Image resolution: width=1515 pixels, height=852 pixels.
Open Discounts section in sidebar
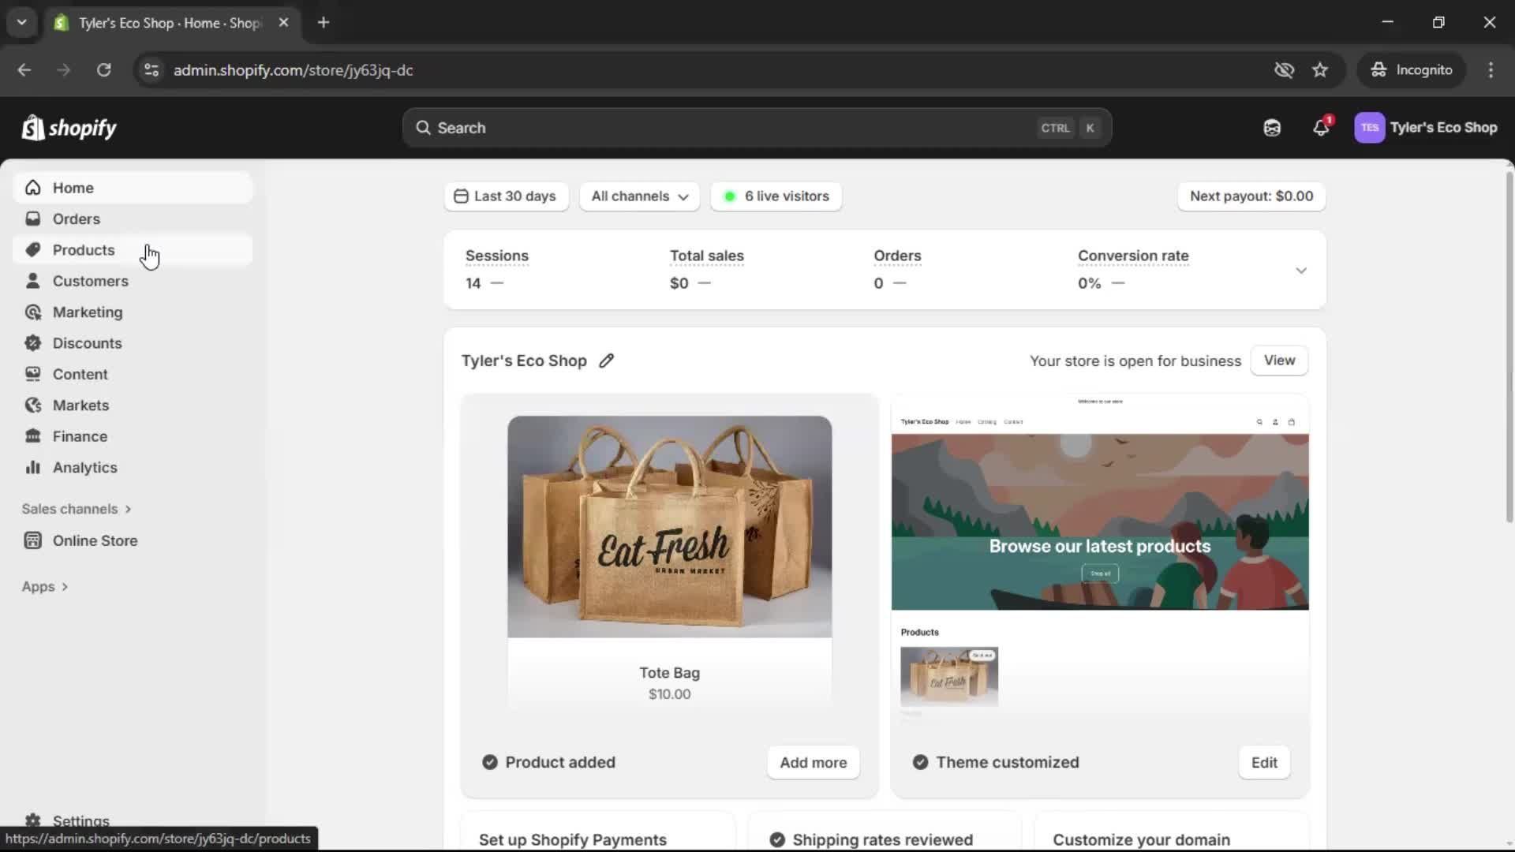(x=87, y=343)
